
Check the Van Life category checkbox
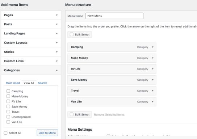pyautogui.click(x=8, y=122)
